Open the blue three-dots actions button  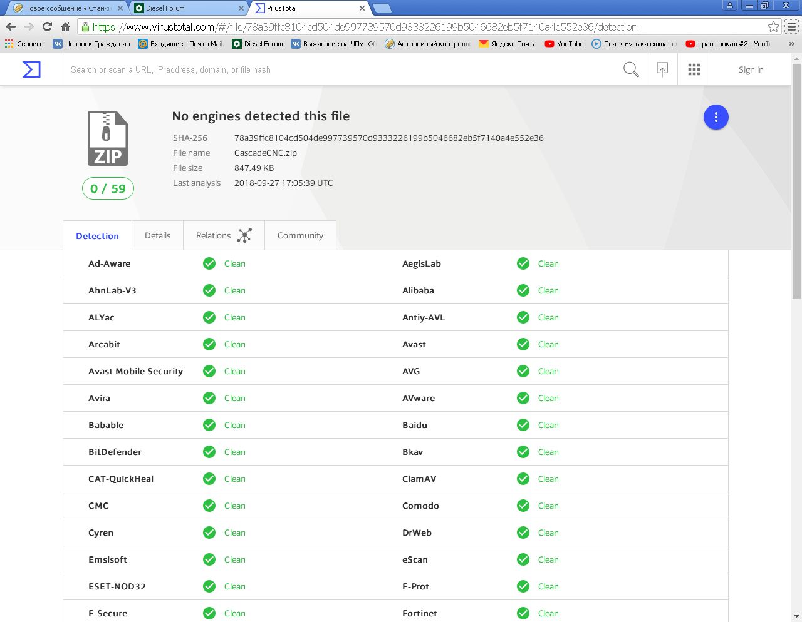click(x=716, y=117)
